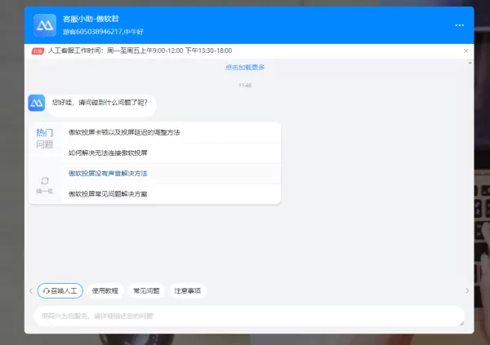Screen dimensions: 490x345
Task: Click the input box corner grip
Action: (x=461, y=324)
